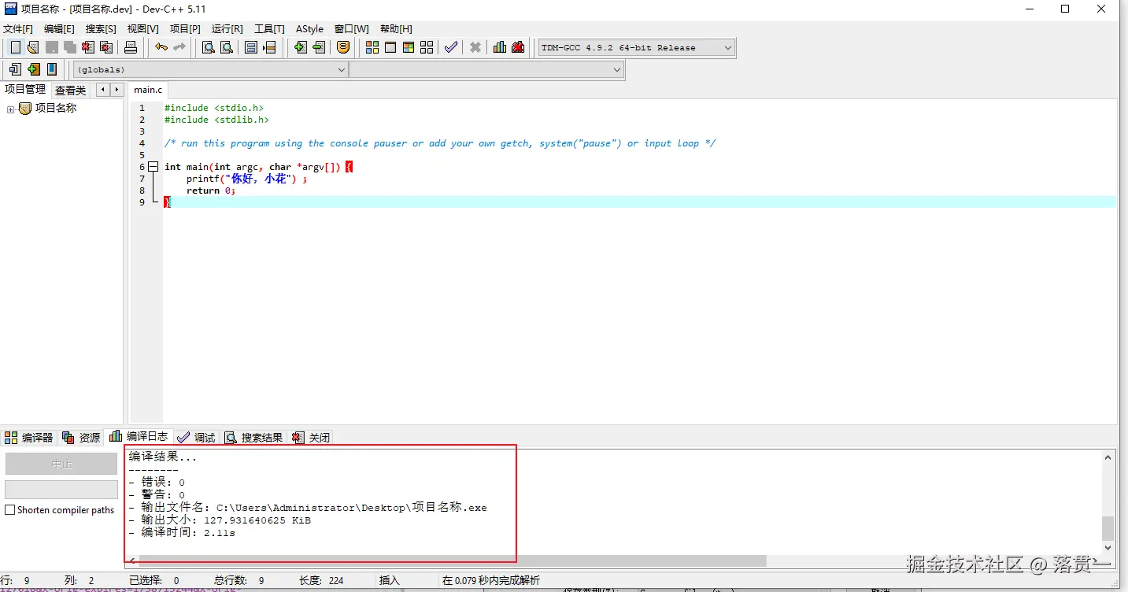Rebuild All toolbar icon

coord(427,47)
